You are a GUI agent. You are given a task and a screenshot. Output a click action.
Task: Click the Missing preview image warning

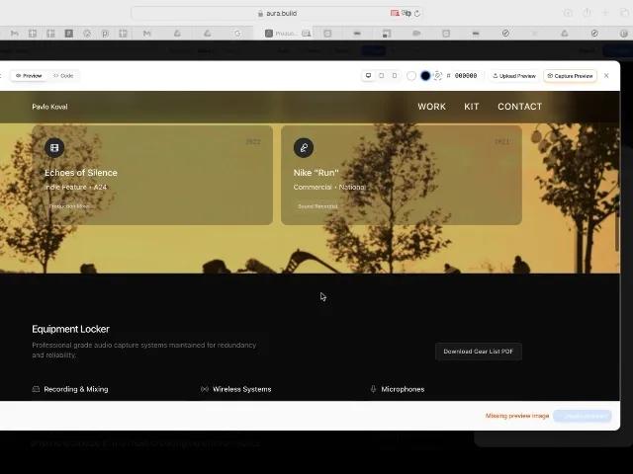(517, 416)
